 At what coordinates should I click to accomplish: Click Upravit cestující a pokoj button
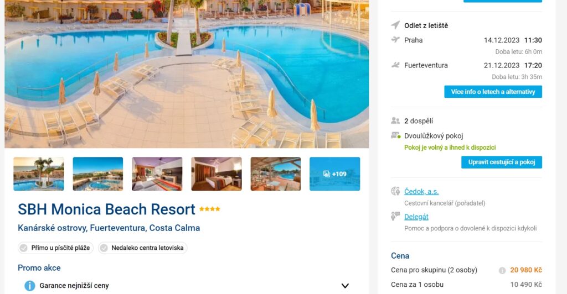[x=502, y=162]
